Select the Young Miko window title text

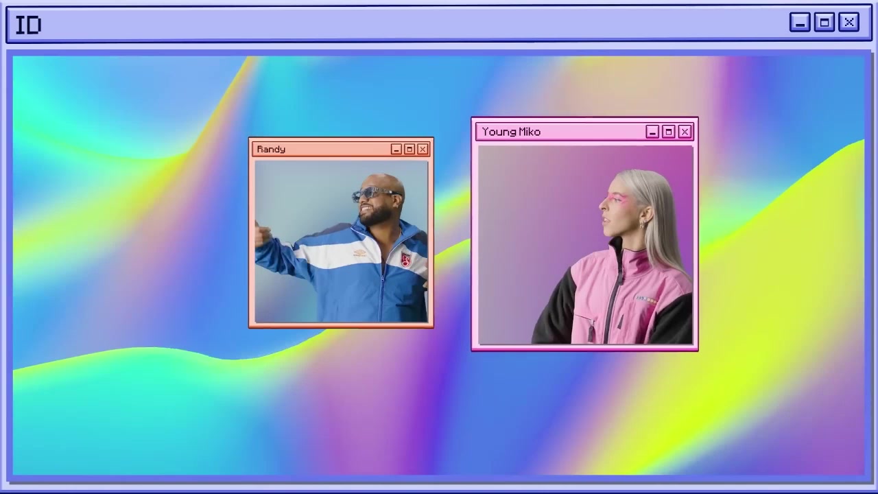511,132
